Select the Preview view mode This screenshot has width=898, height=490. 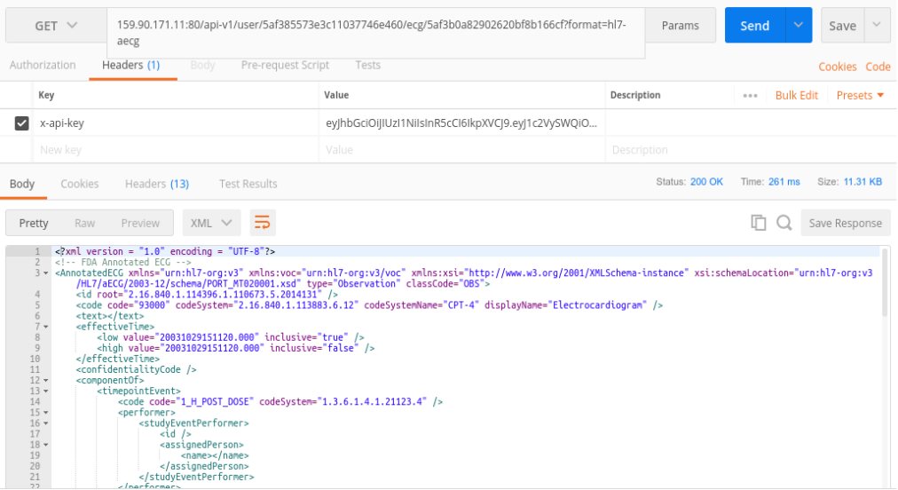point(140,224)
